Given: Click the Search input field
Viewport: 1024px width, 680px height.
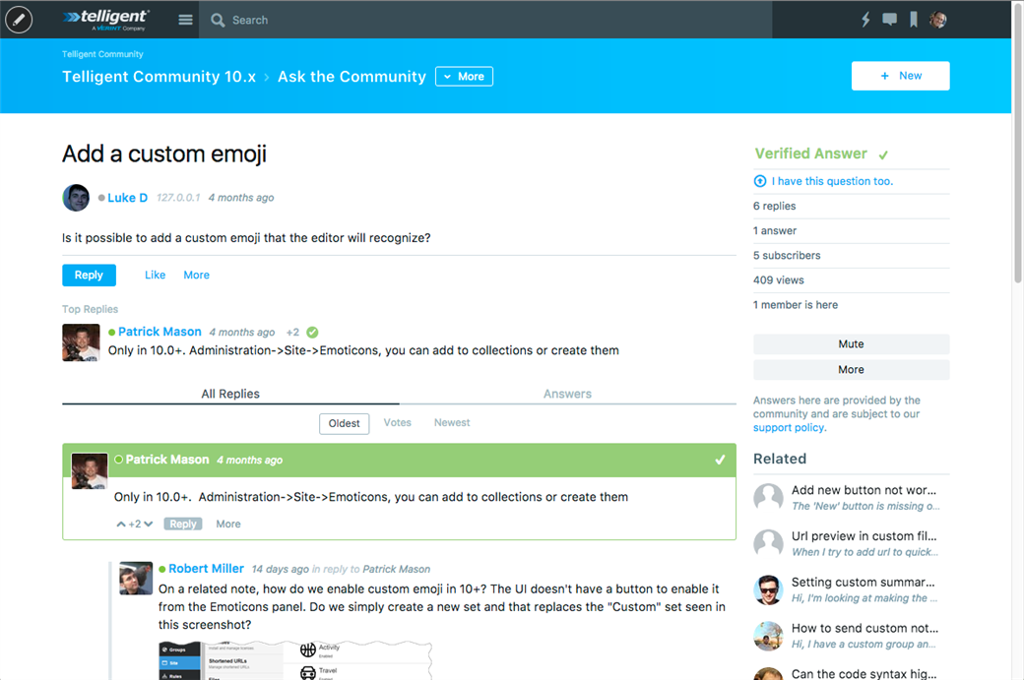Looking at the screenshot, I should coord(485,20).
